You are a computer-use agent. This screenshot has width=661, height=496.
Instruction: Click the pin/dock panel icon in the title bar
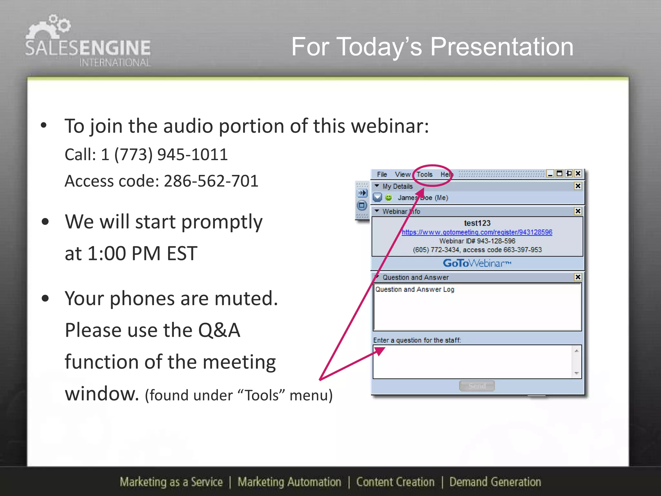pos(569,174)
